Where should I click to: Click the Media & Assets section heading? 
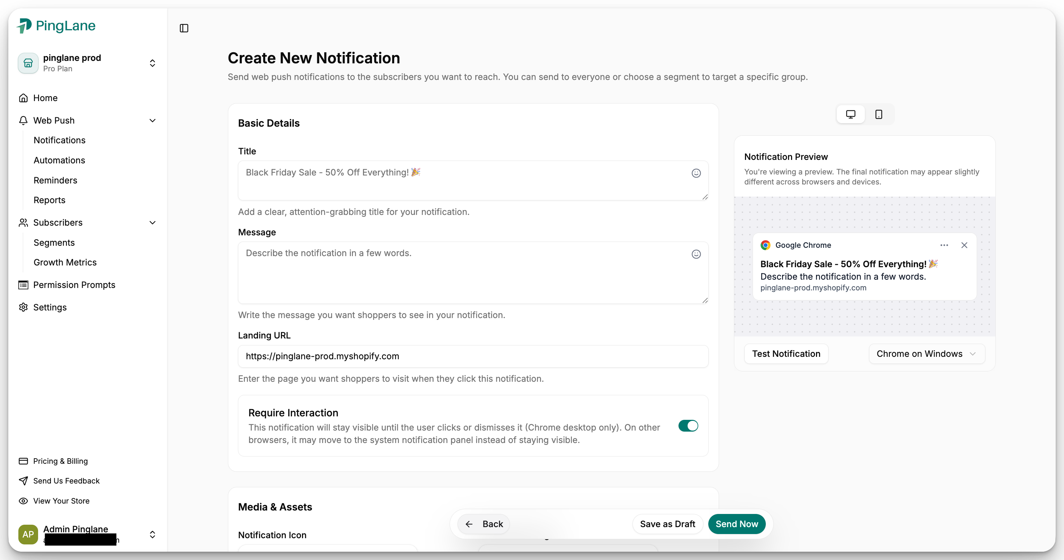pos(275,507)
